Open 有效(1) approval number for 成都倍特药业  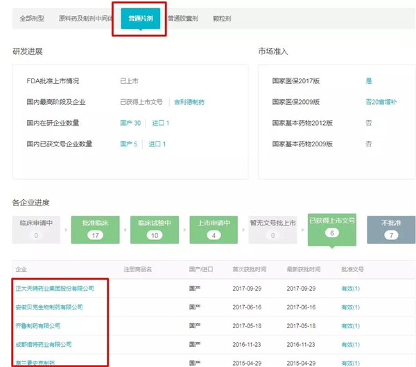point(350,344)
